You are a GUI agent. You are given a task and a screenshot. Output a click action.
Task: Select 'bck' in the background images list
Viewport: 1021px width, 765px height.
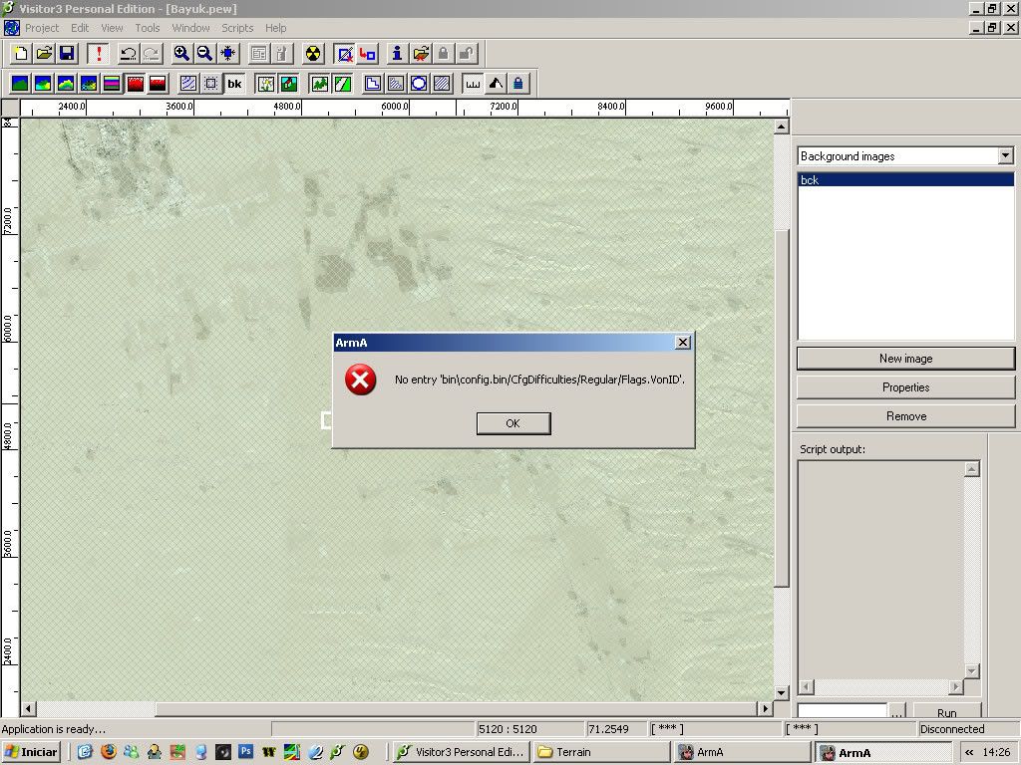point(905,180)
